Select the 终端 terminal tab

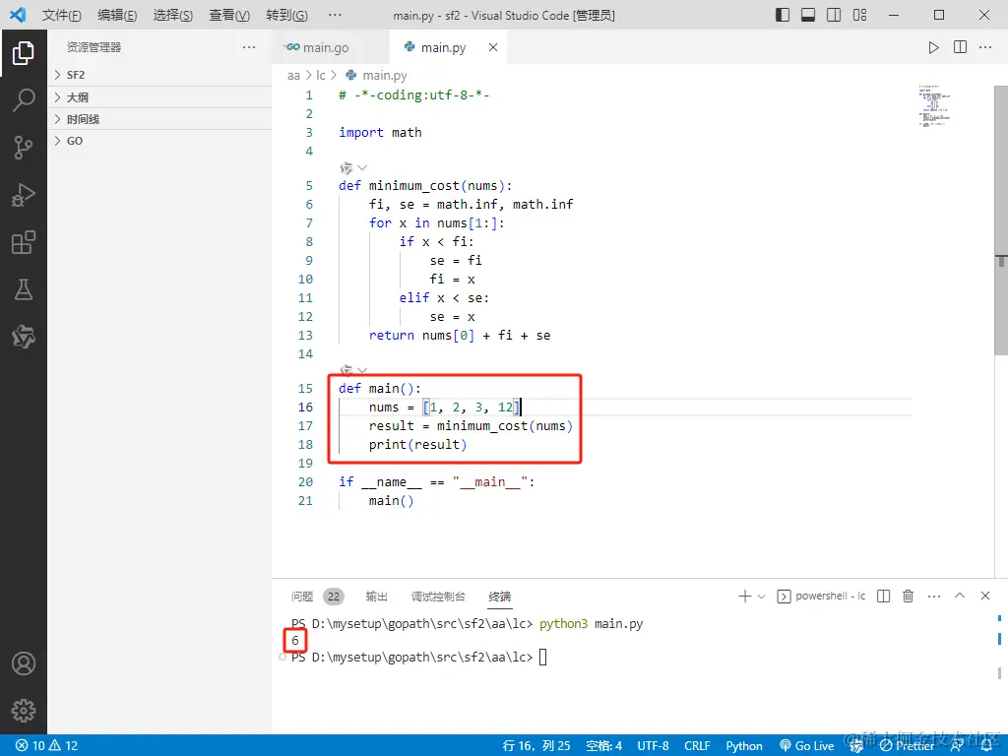(x=499, y=597)
